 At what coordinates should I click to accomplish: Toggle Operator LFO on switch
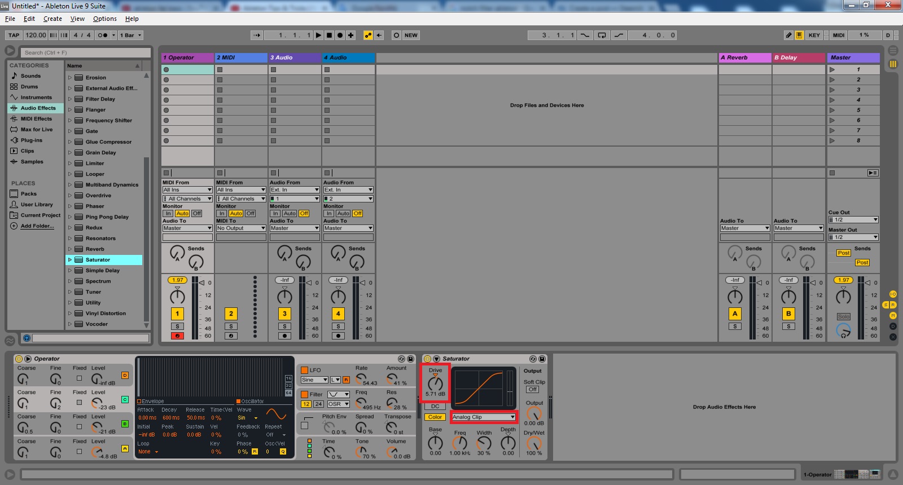304,370
